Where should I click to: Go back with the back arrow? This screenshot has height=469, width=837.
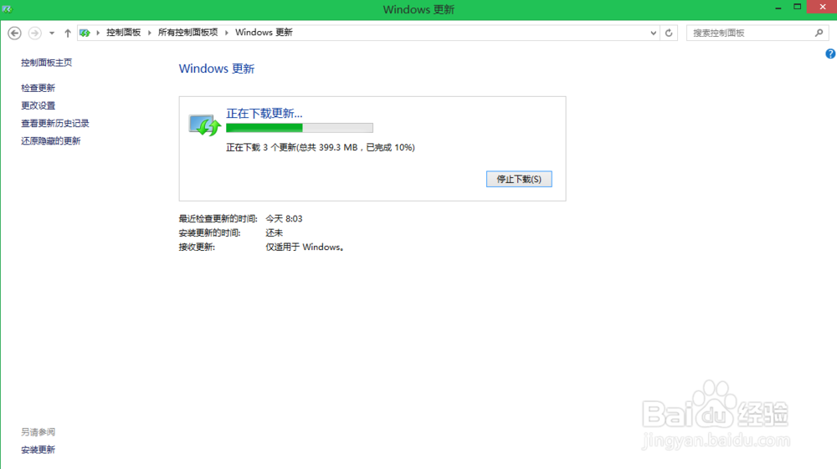(x=14, y=33)
